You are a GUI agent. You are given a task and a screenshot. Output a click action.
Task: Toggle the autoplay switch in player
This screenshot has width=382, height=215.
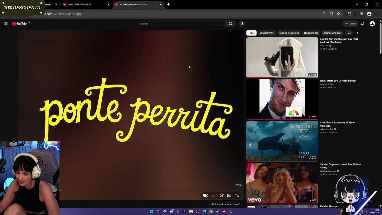205,195
